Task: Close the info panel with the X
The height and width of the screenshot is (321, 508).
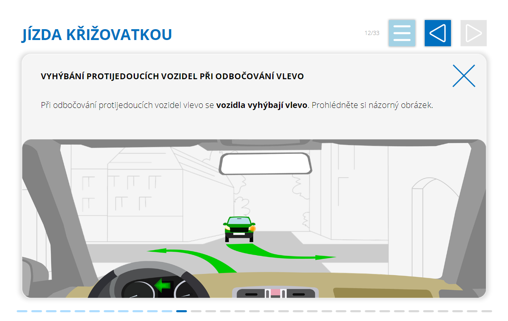Action: (x=464, y=76)
